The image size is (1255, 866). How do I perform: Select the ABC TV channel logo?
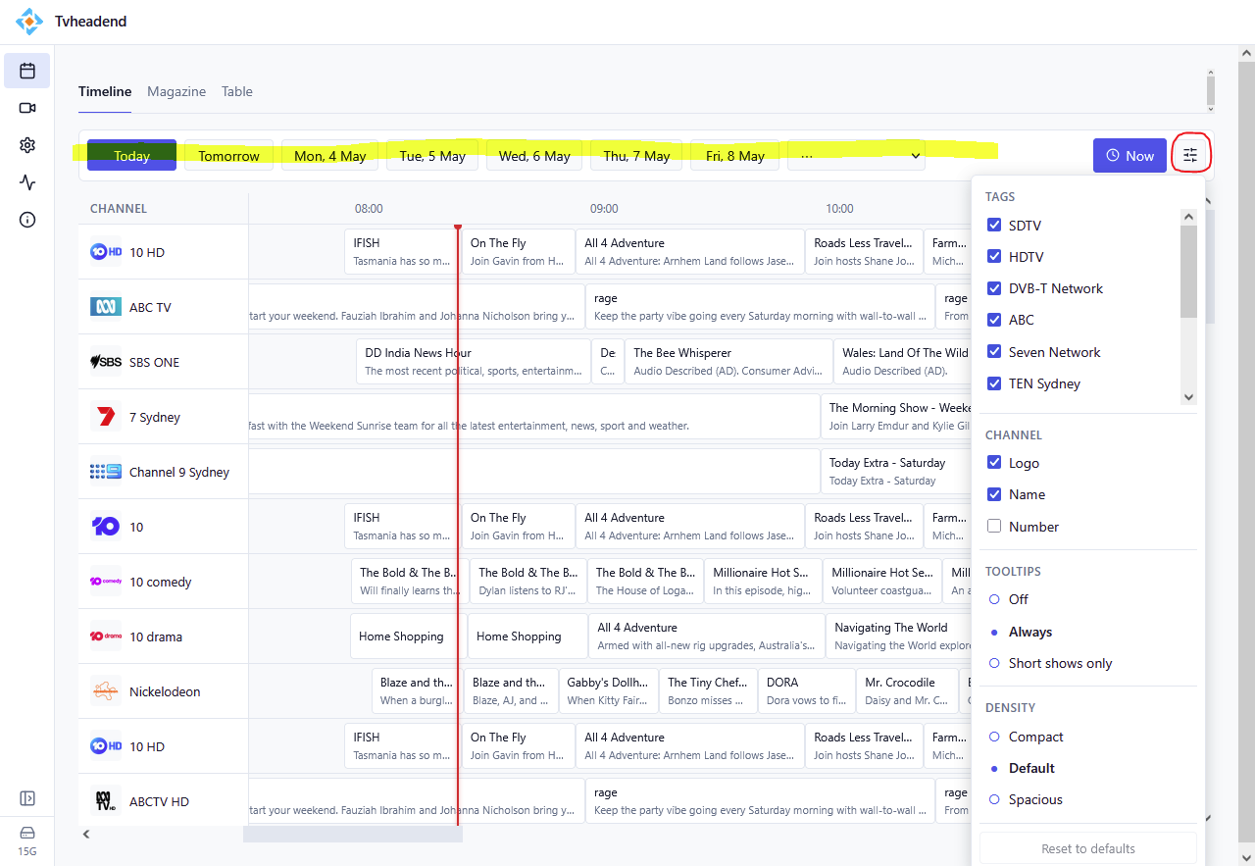coord(106,307)
